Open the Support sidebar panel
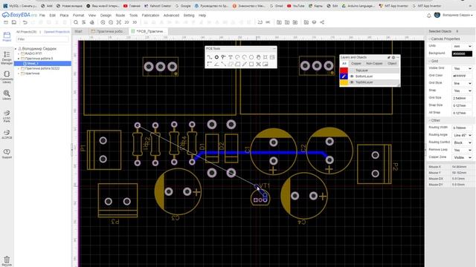This screenshot has height=267, width=476. tap(7, 154)
